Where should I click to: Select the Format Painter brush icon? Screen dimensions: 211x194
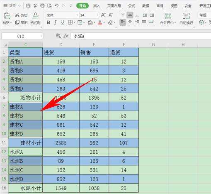click(35, 16)
